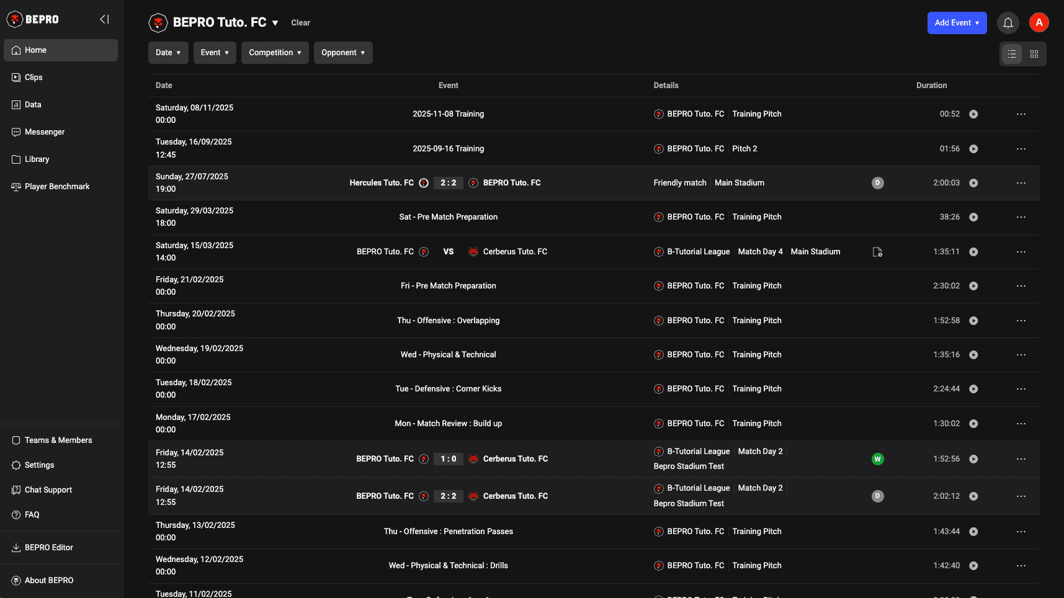1064x598 pixels.
Task: Play the 2025-09-16 Training video
Action: (x=973, y=149)
